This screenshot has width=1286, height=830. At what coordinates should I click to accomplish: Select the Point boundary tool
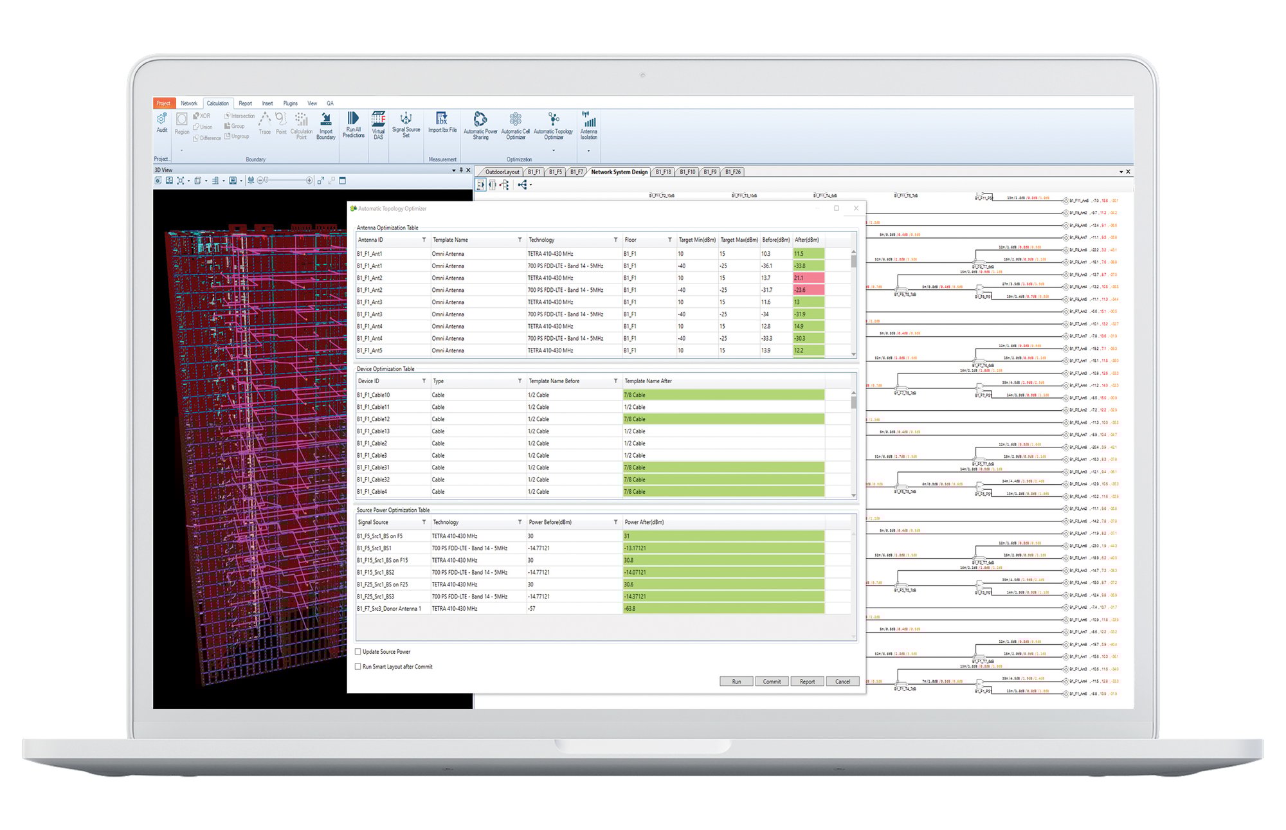pyautogui.click(x=281, y=123)
